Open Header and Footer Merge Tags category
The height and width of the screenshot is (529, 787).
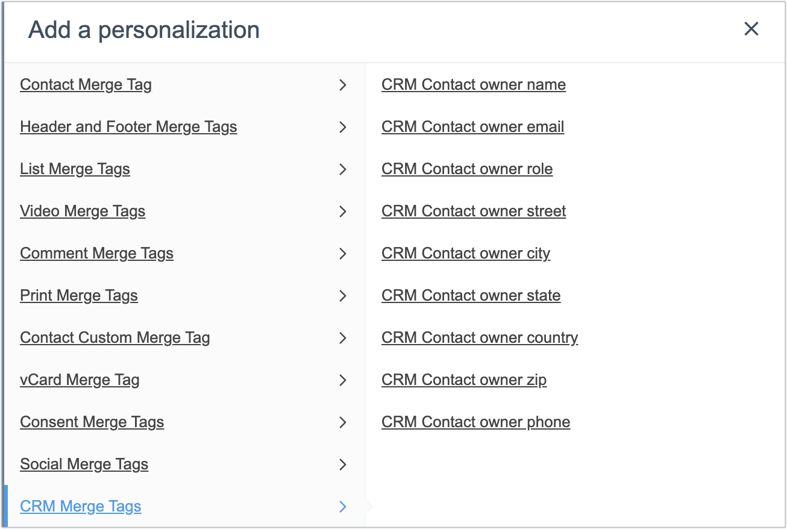coord(128,127)
